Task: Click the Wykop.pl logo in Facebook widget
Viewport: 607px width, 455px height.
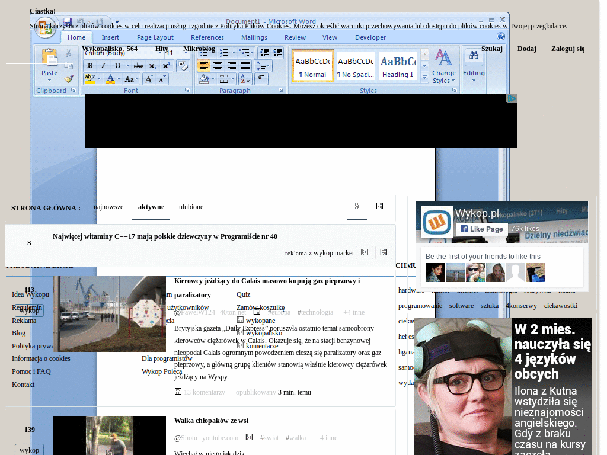Action: 437,223
